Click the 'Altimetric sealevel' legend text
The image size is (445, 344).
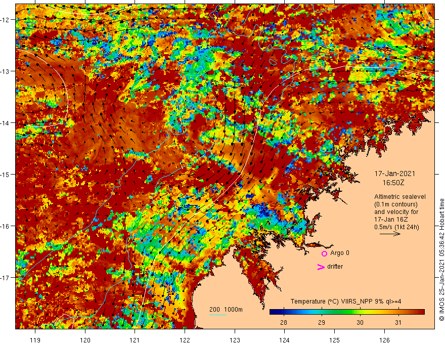click(x=400, y=197)
